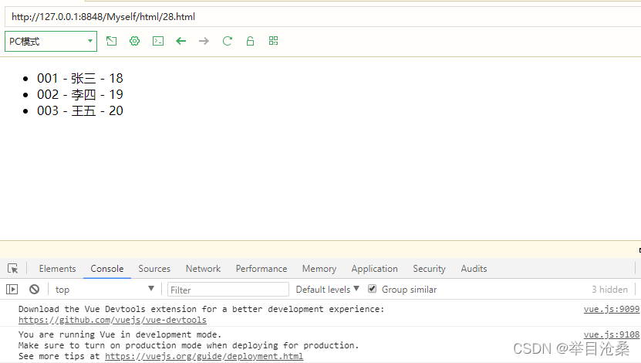The height and width of the screenshot is (363, 641).
Task: Click the '3 hidden' messages label
Action: pos(609,290)
